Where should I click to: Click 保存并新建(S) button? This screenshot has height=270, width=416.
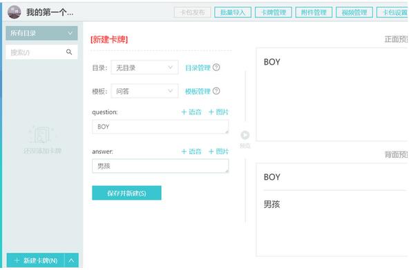pyautogui.click(x=126, y=193)
